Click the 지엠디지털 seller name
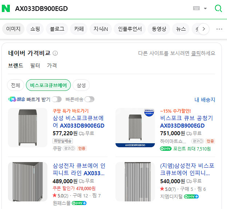The width and height of the screenshot is (227, 209). click(171, 197)
